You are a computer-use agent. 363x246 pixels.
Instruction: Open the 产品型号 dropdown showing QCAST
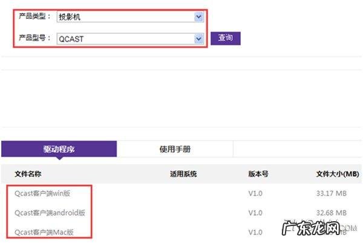pyautogui.click(x=130, y=39)
